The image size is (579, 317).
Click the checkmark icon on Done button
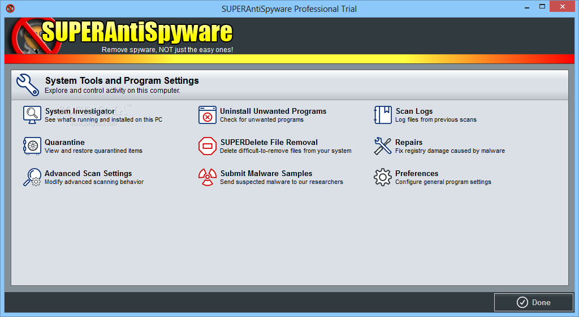(522, 302)
